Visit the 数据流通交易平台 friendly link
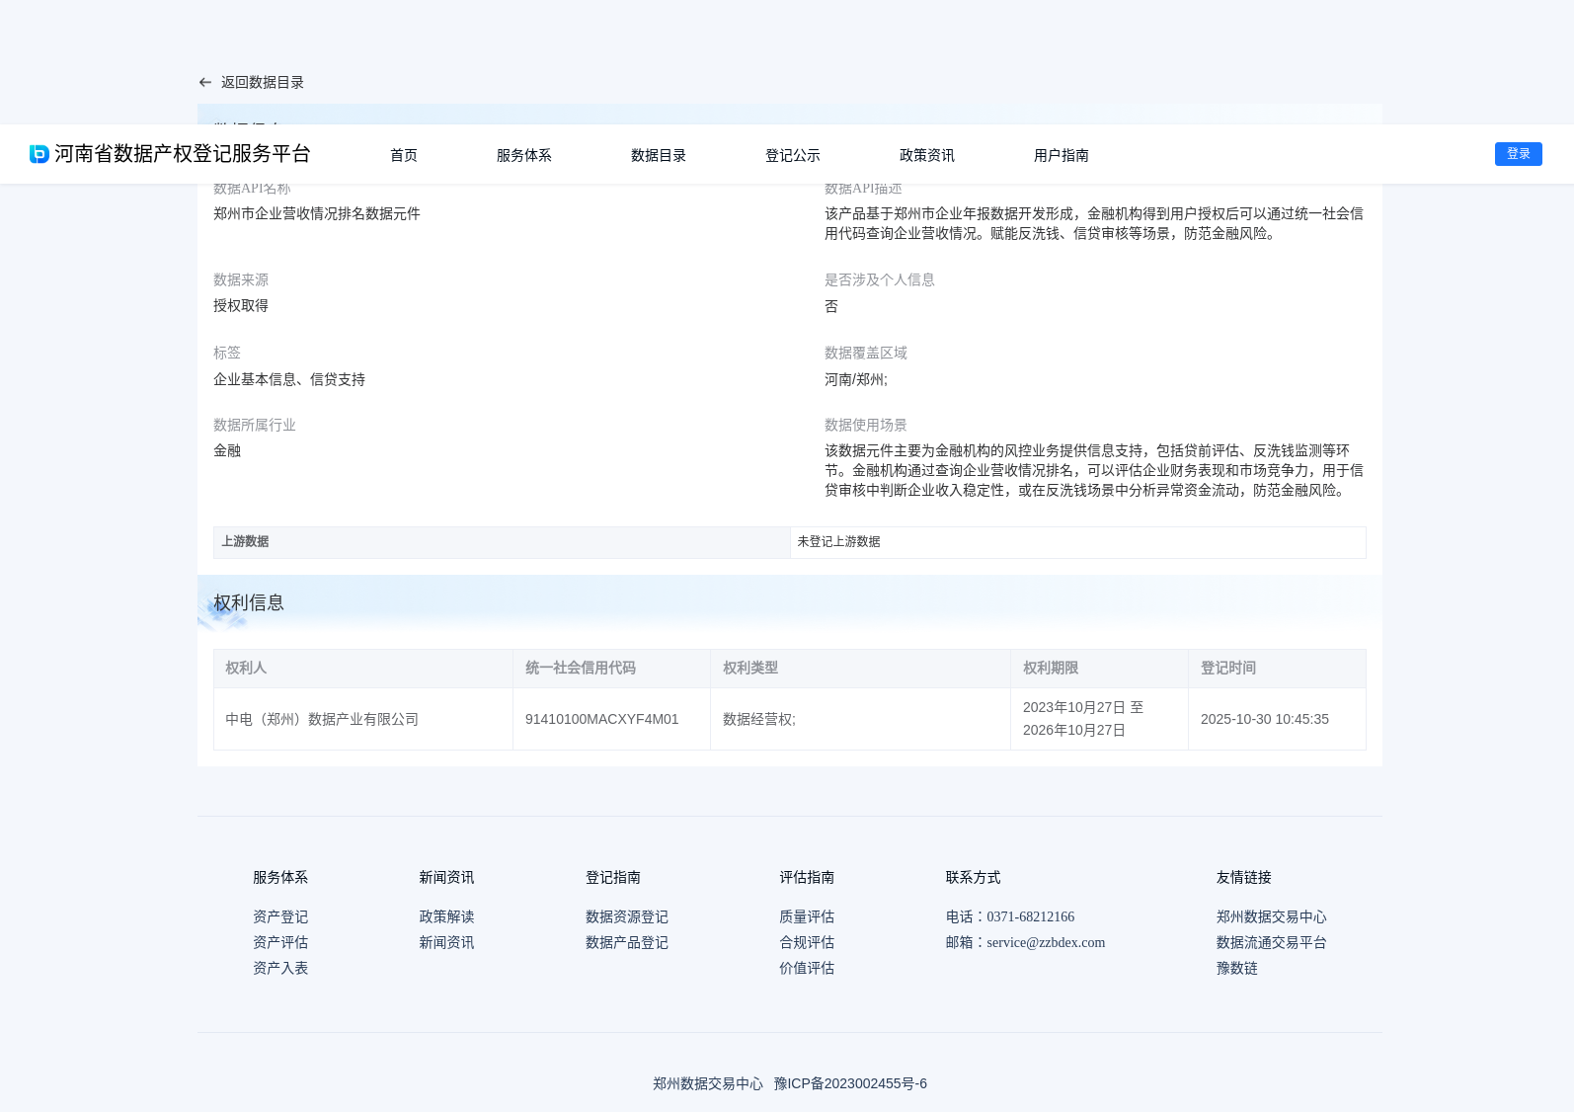The width and height of the screenshot is (1574, 1112). click(1272, 943)
